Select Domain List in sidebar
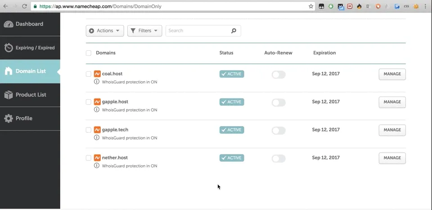 [30, 71]
